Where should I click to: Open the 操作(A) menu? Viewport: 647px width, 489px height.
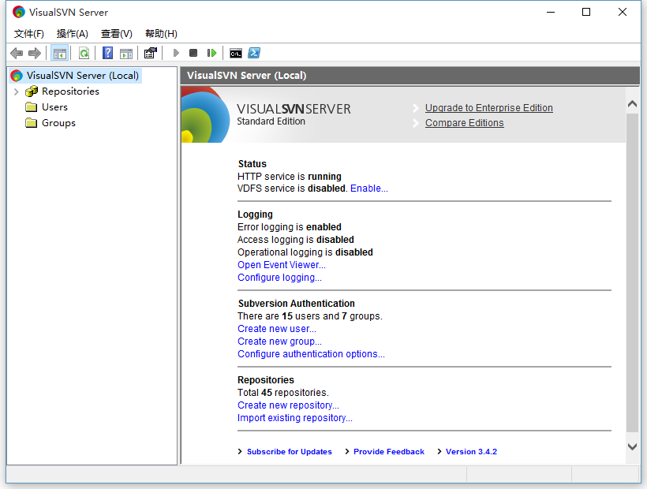[73, 33]
